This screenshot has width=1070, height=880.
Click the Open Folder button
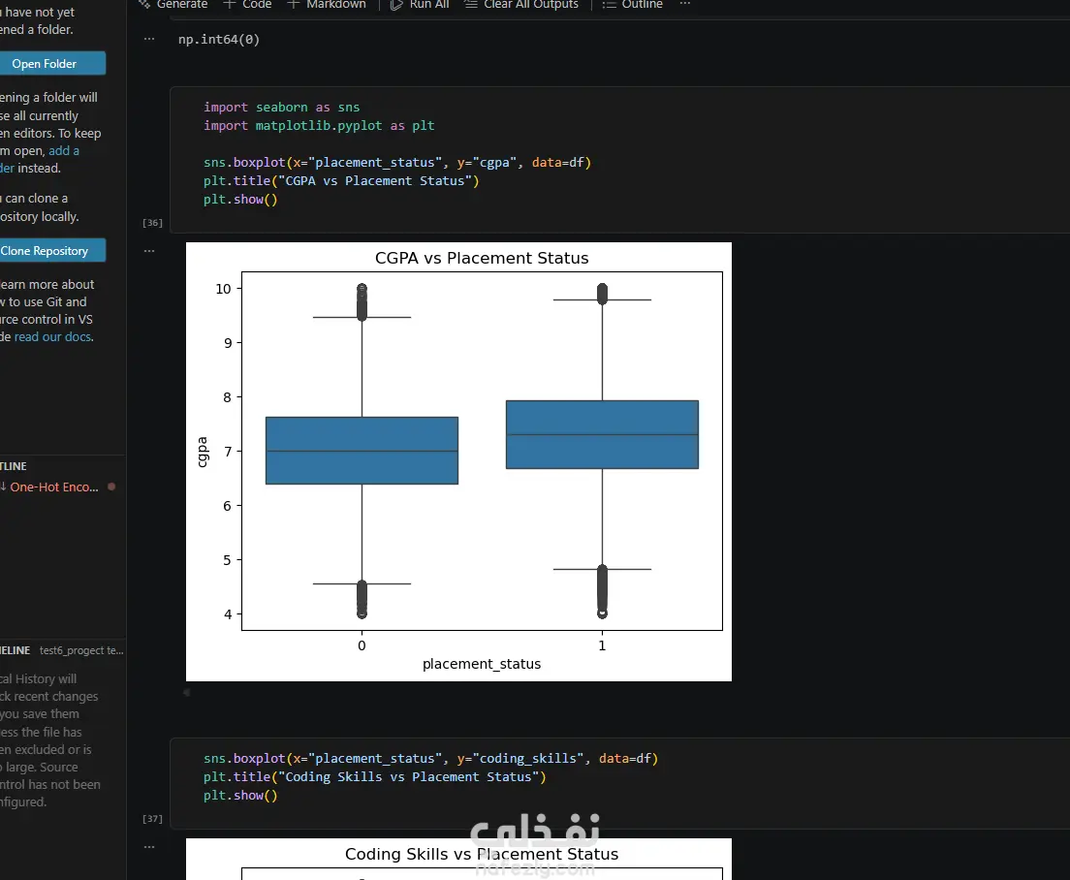[52, 63]
